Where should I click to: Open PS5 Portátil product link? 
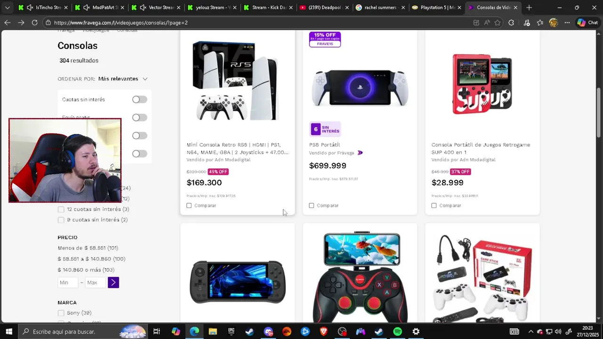[x=325, y=145]
